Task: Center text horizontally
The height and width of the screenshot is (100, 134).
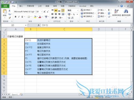Action: pyautogui.click(x=56, y=14)
